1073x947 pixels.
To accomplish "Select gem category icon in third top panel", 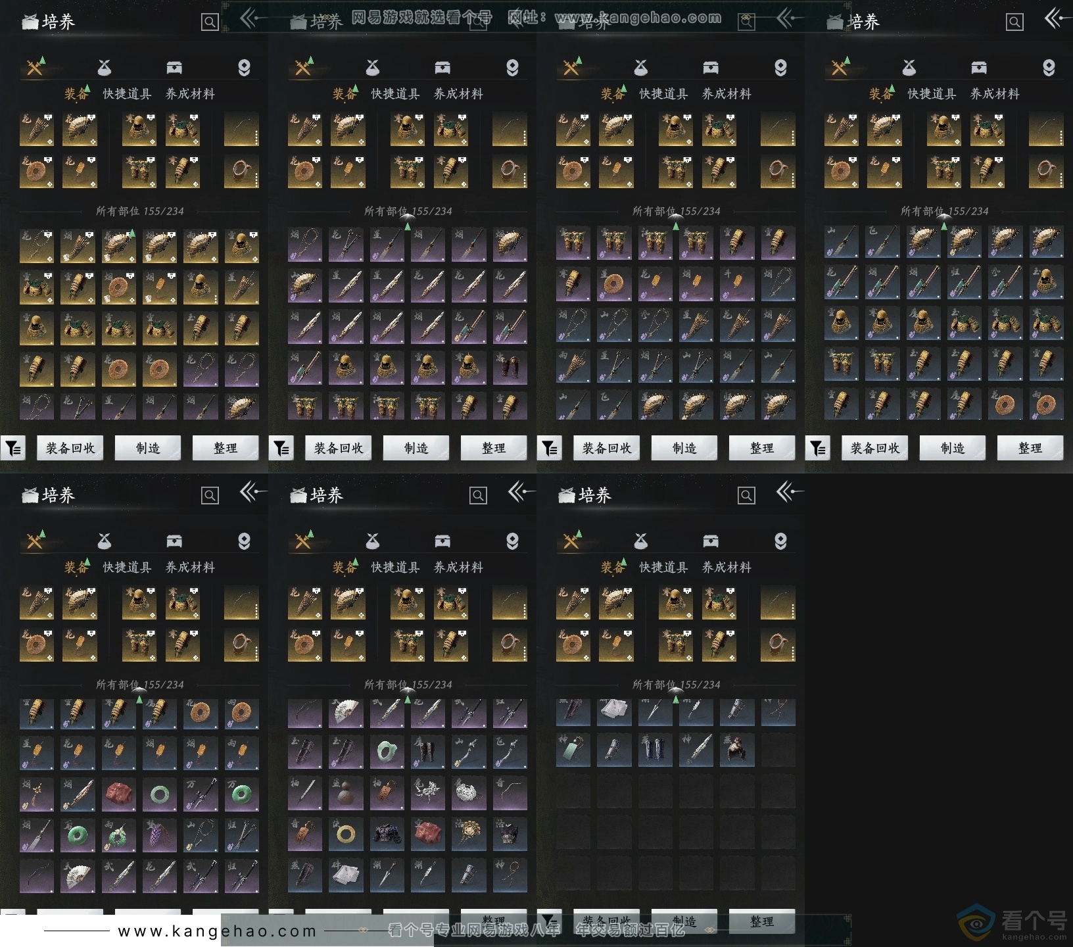I will pyautogui.click(x=780, y=67).
